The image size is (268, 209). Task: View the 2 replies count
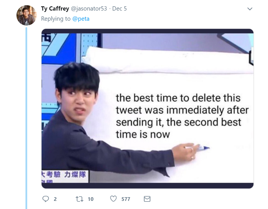click(x=55, y=199)
